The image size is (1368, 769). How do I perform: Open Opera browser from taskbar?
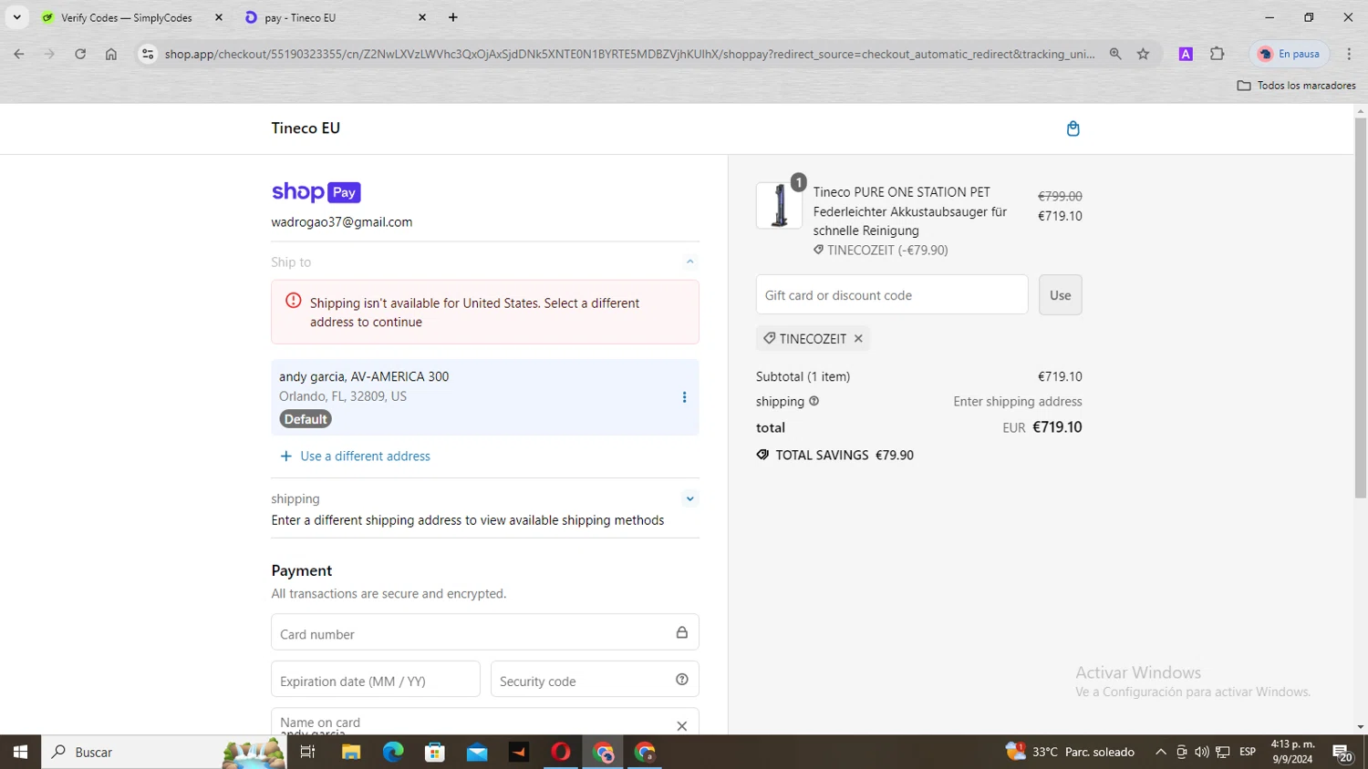coord(561,752)
